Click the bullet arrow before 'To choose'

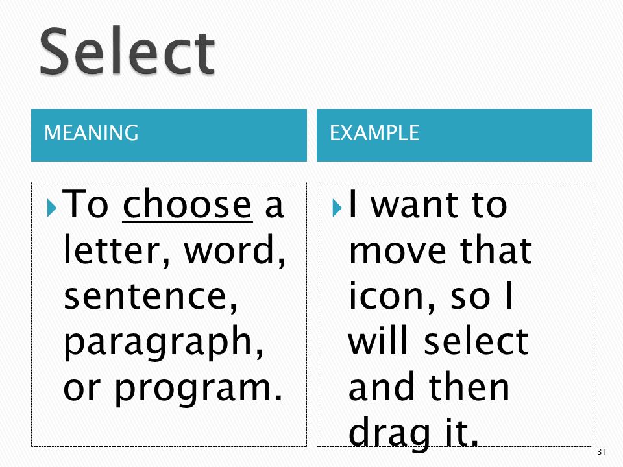(x=52, y=208)
